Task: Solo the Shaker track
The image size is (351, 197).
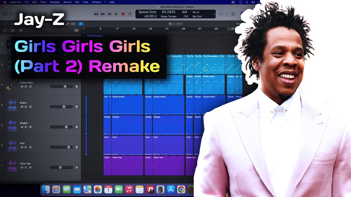Action: pos(26,127)
